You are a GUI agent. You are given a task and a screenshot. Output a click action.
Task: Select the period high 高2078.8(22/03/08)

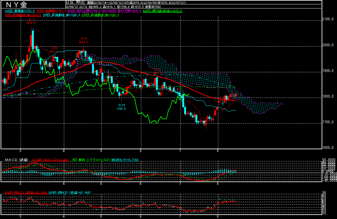[x=143, y=3]
